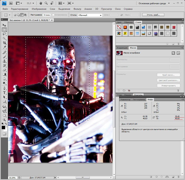The height and width of the screenshot is (180, 185).
Task: Pick the Eyedropper tool
Action: 4,47
